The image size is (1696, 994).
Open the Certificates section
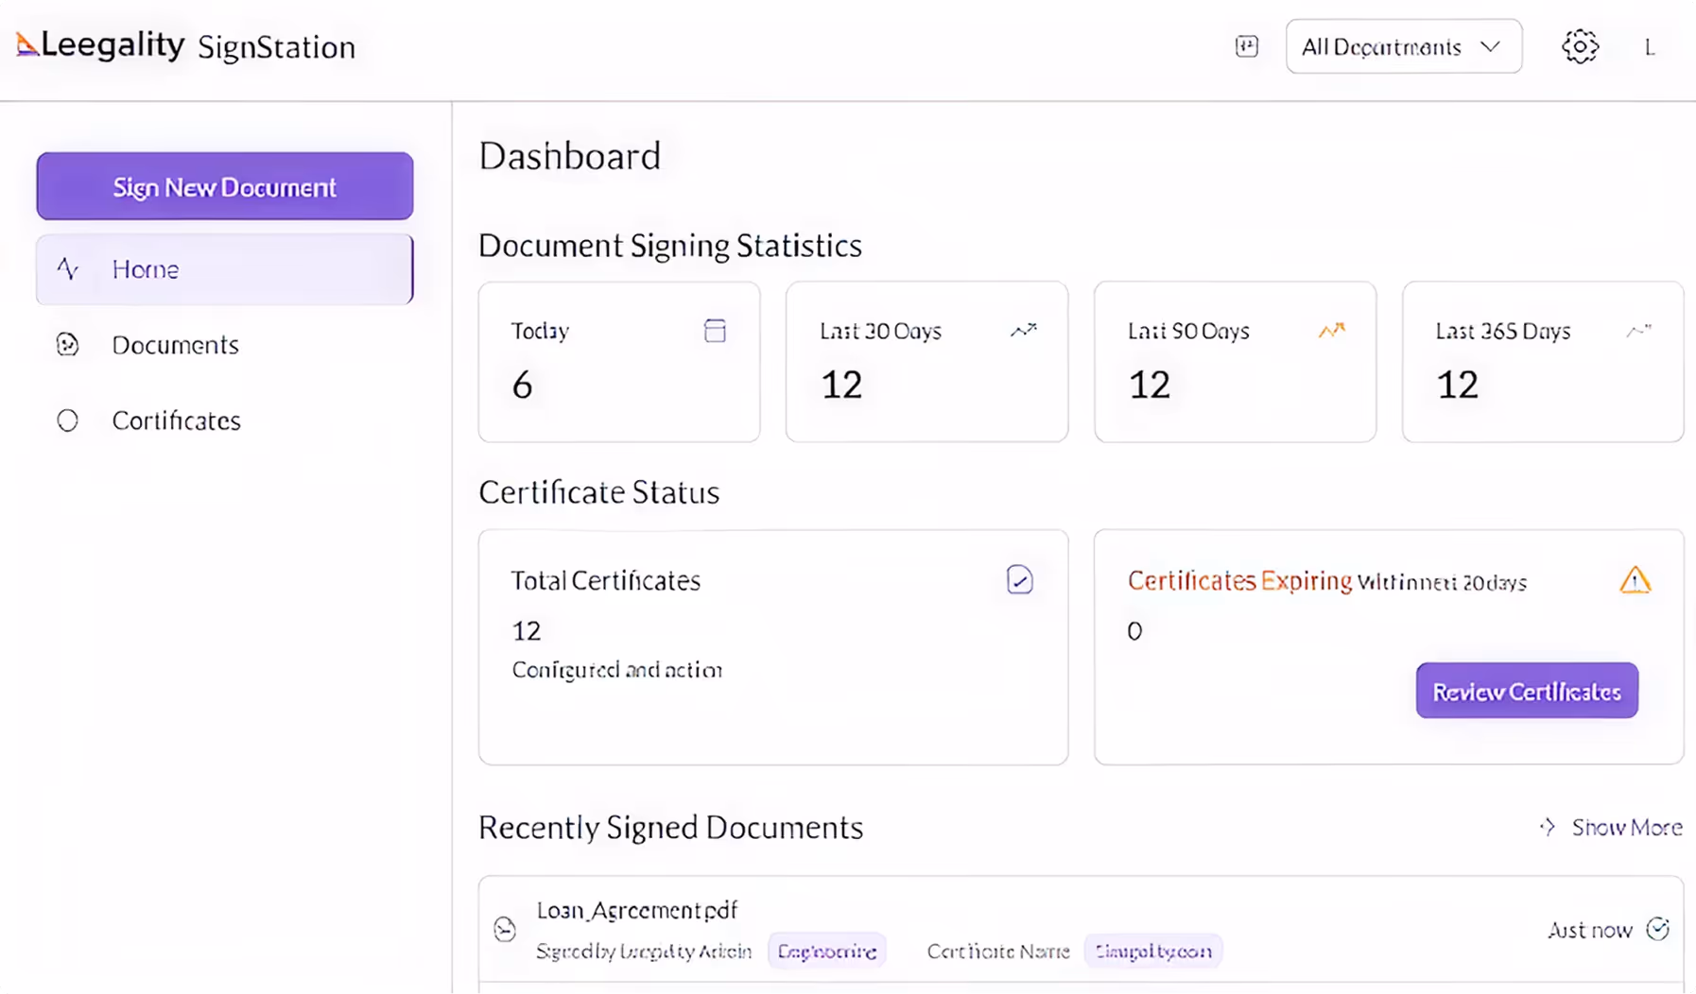(x=177, y=420)
